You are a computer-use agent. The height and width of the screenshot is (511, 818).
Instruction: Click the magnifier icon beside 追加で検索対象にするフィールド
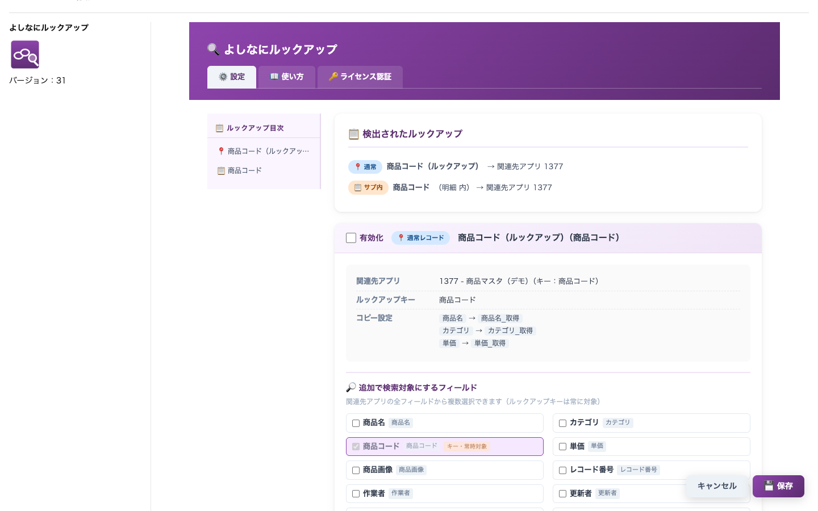click(x=351, y=387)
